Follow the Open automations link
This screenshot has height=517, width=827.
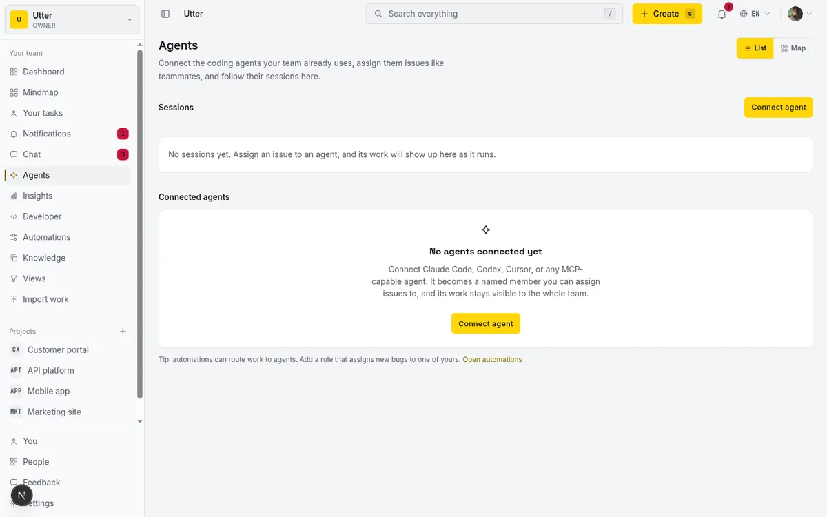[492, 360]
